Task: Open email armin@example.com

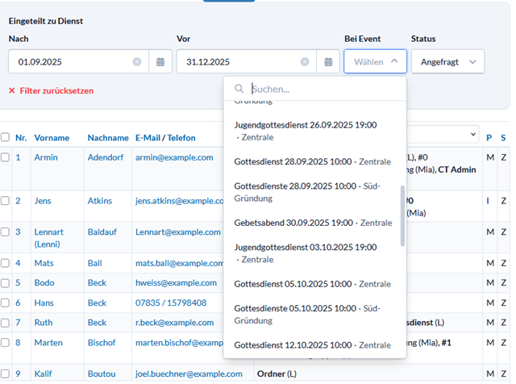Action: 174,157
